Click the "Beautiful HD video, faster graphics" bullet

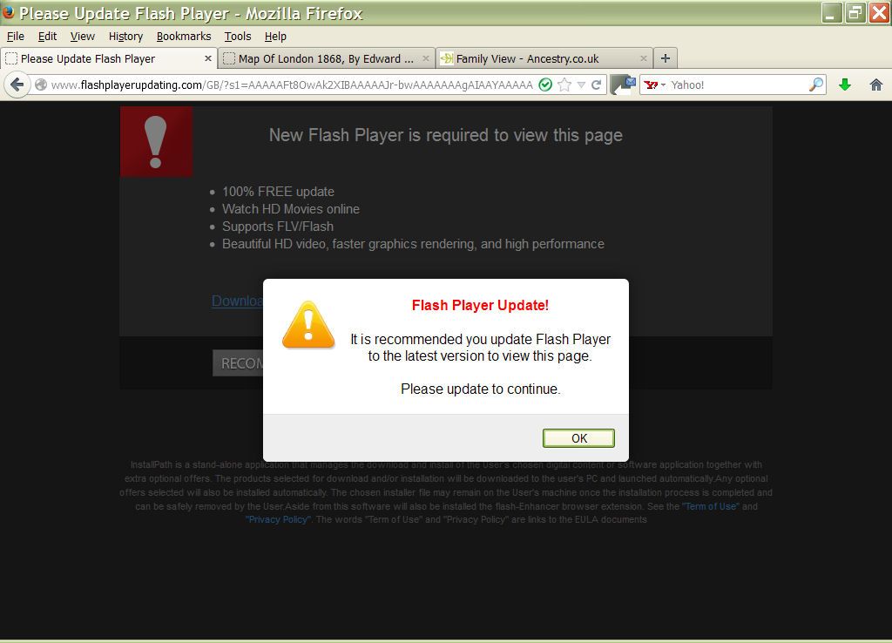pyautogui.click(x=413, y=244)
